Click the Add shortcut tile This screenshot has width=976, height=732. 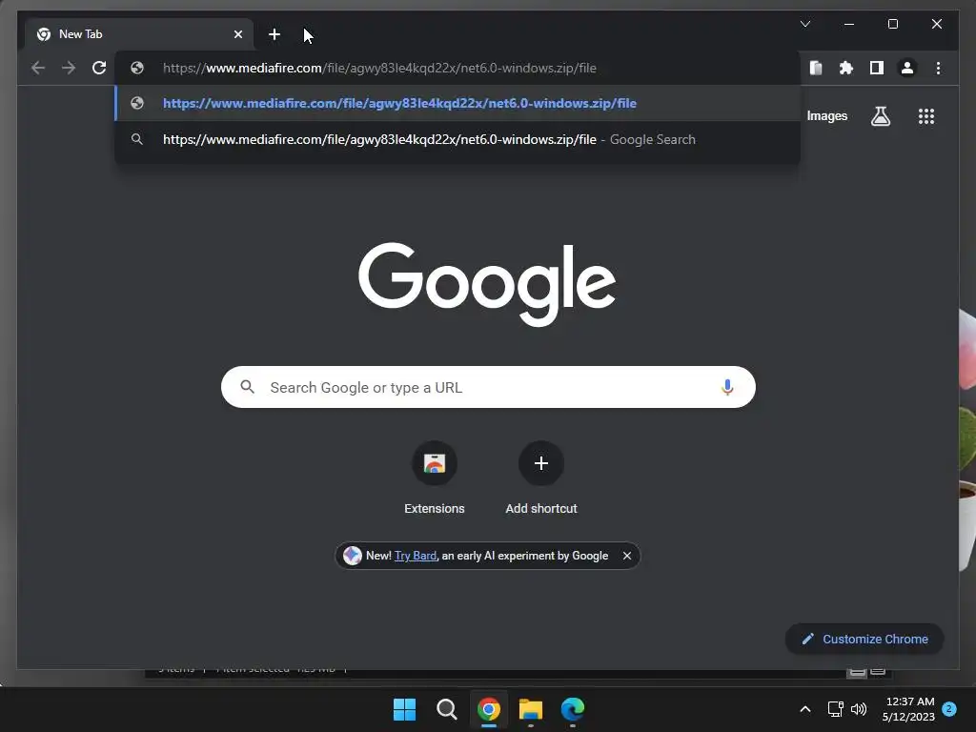[x=541, y=478]
